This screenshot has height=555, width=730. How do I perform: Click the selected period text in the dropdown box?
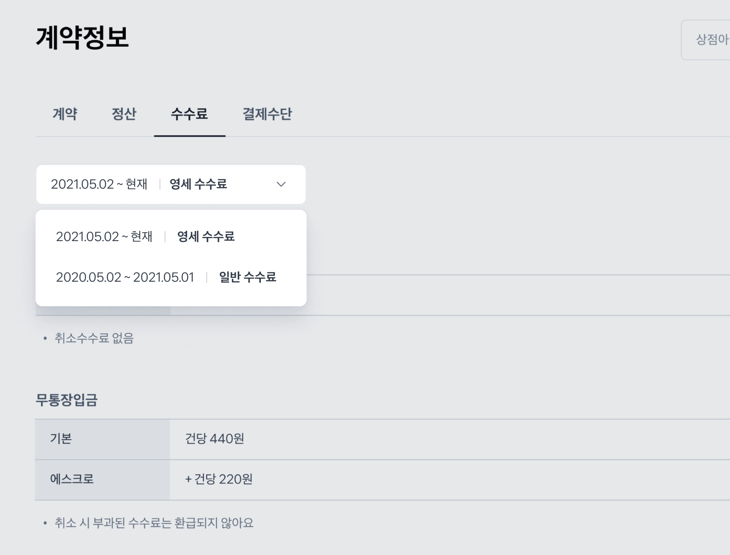(x=99, y=184)
